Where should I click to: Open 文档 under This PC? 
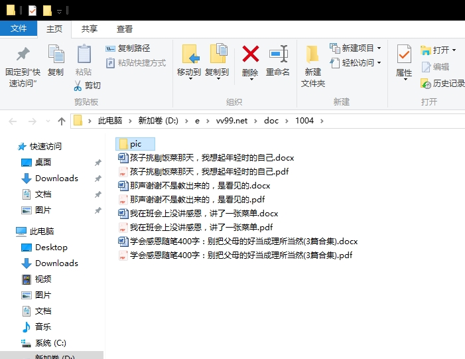36,311
